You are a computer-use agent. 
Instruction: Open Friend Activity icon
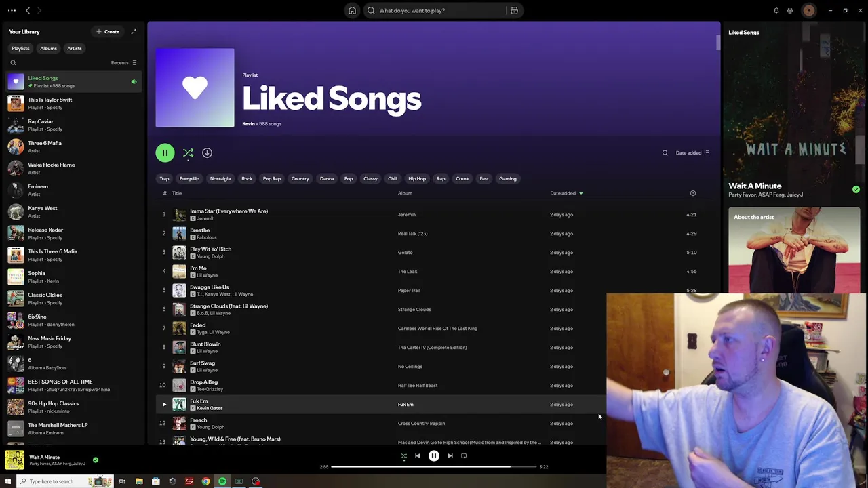[790, 10]
